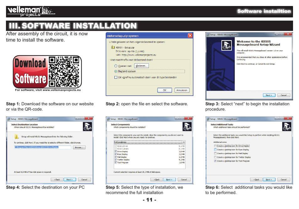Viewport: 299px width, 209px height.
Task: Uncheck the Twitter Display component
Action: [x=116, y=160]
